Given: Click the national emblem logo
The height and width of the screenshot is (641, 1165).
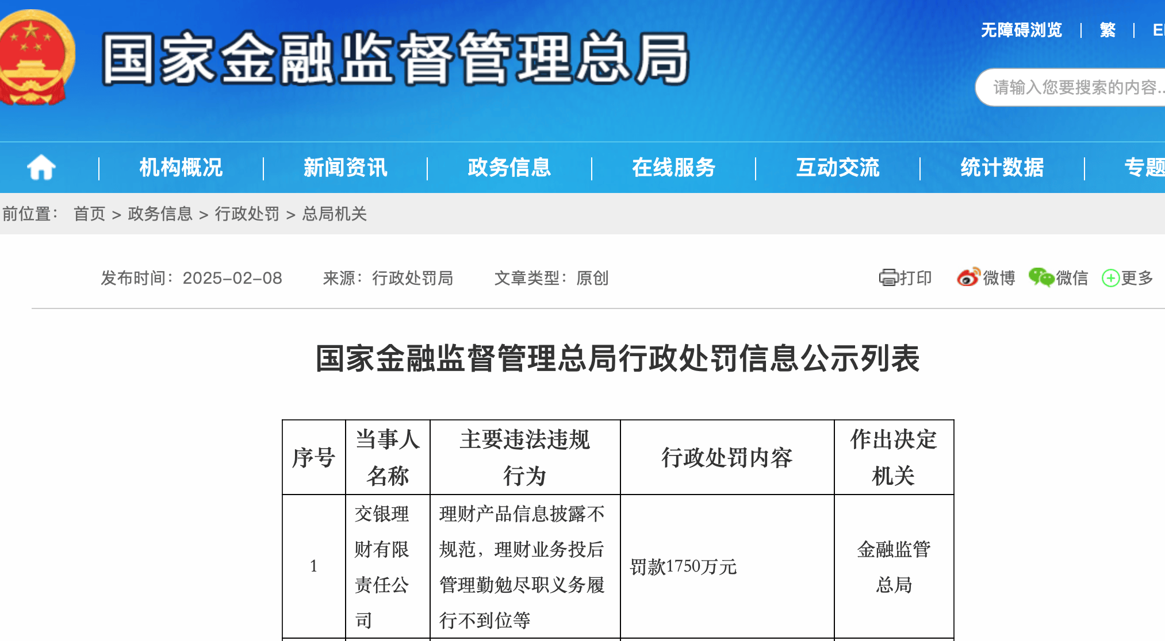Looking at the screenshot, I should pos(37,57).
